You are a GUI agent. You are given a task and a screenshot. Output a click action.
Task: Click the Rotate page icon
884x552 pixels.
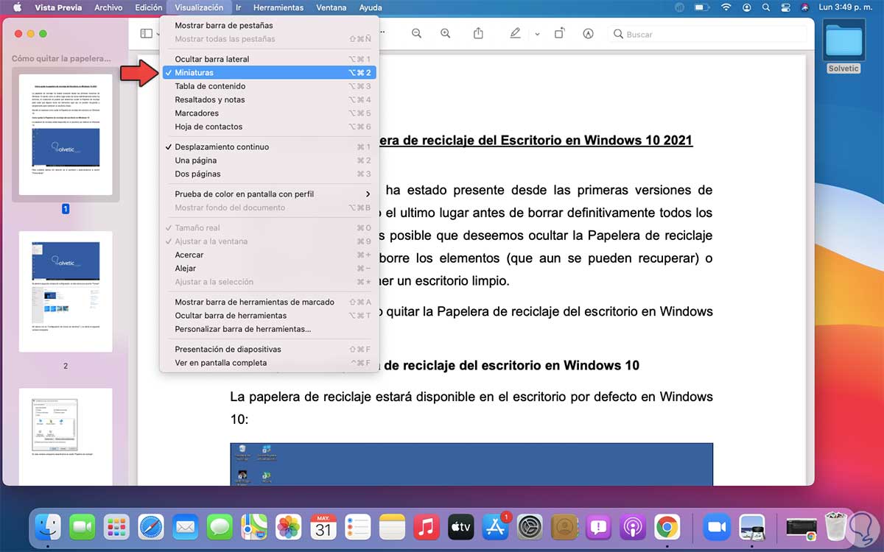click(x=559, y=33)
